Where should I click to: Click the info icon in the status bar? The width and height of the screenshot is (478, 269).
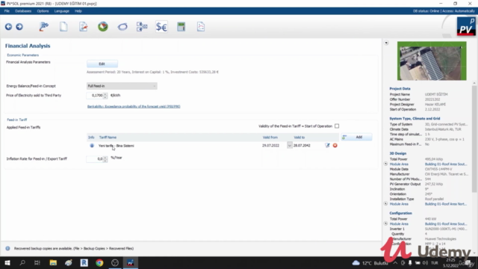[x=7, y=249]
